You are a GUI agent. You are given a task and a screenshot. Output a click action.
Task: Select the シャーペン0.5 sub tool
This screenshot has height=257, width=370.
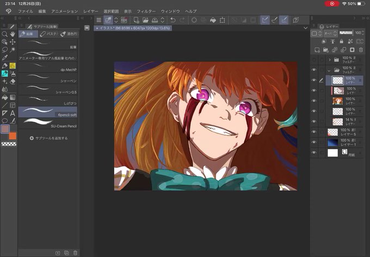point(48,89)
